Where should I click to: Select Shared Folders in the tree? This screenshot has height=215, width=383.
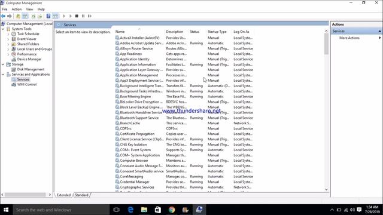[28, 44]
